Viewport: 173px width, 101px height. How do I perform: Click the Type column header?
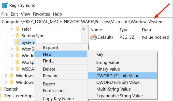pyautogui.click(x=124, y=30)
